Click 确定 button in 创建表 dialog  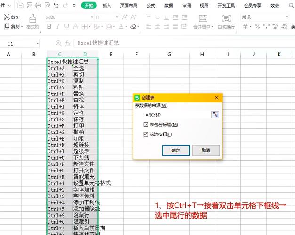click(x=175, y=150)
